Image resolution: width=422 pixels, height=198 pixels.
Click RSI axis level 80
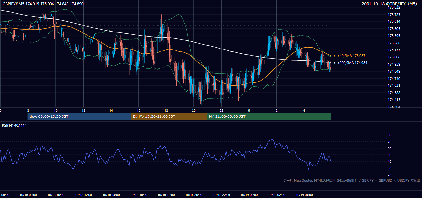click(x=389, y=135)
